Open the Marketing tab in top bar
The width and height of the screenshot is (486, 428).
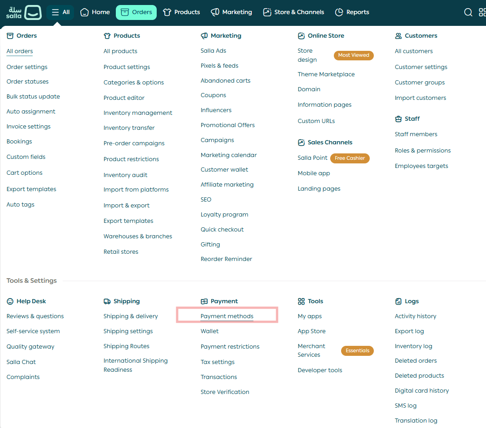232,12
